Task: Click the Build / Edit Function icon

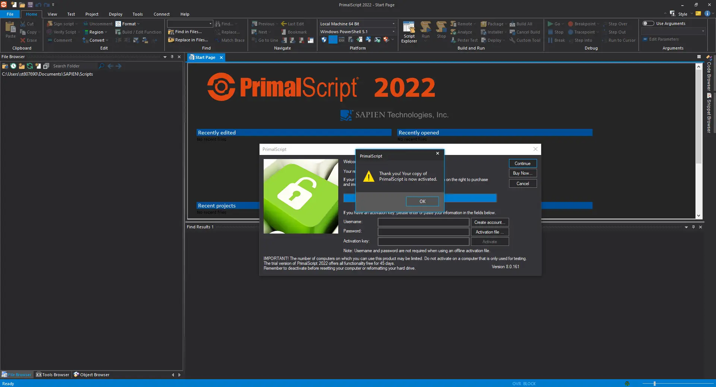Action: pyautogui.click(x=118, y=32)
